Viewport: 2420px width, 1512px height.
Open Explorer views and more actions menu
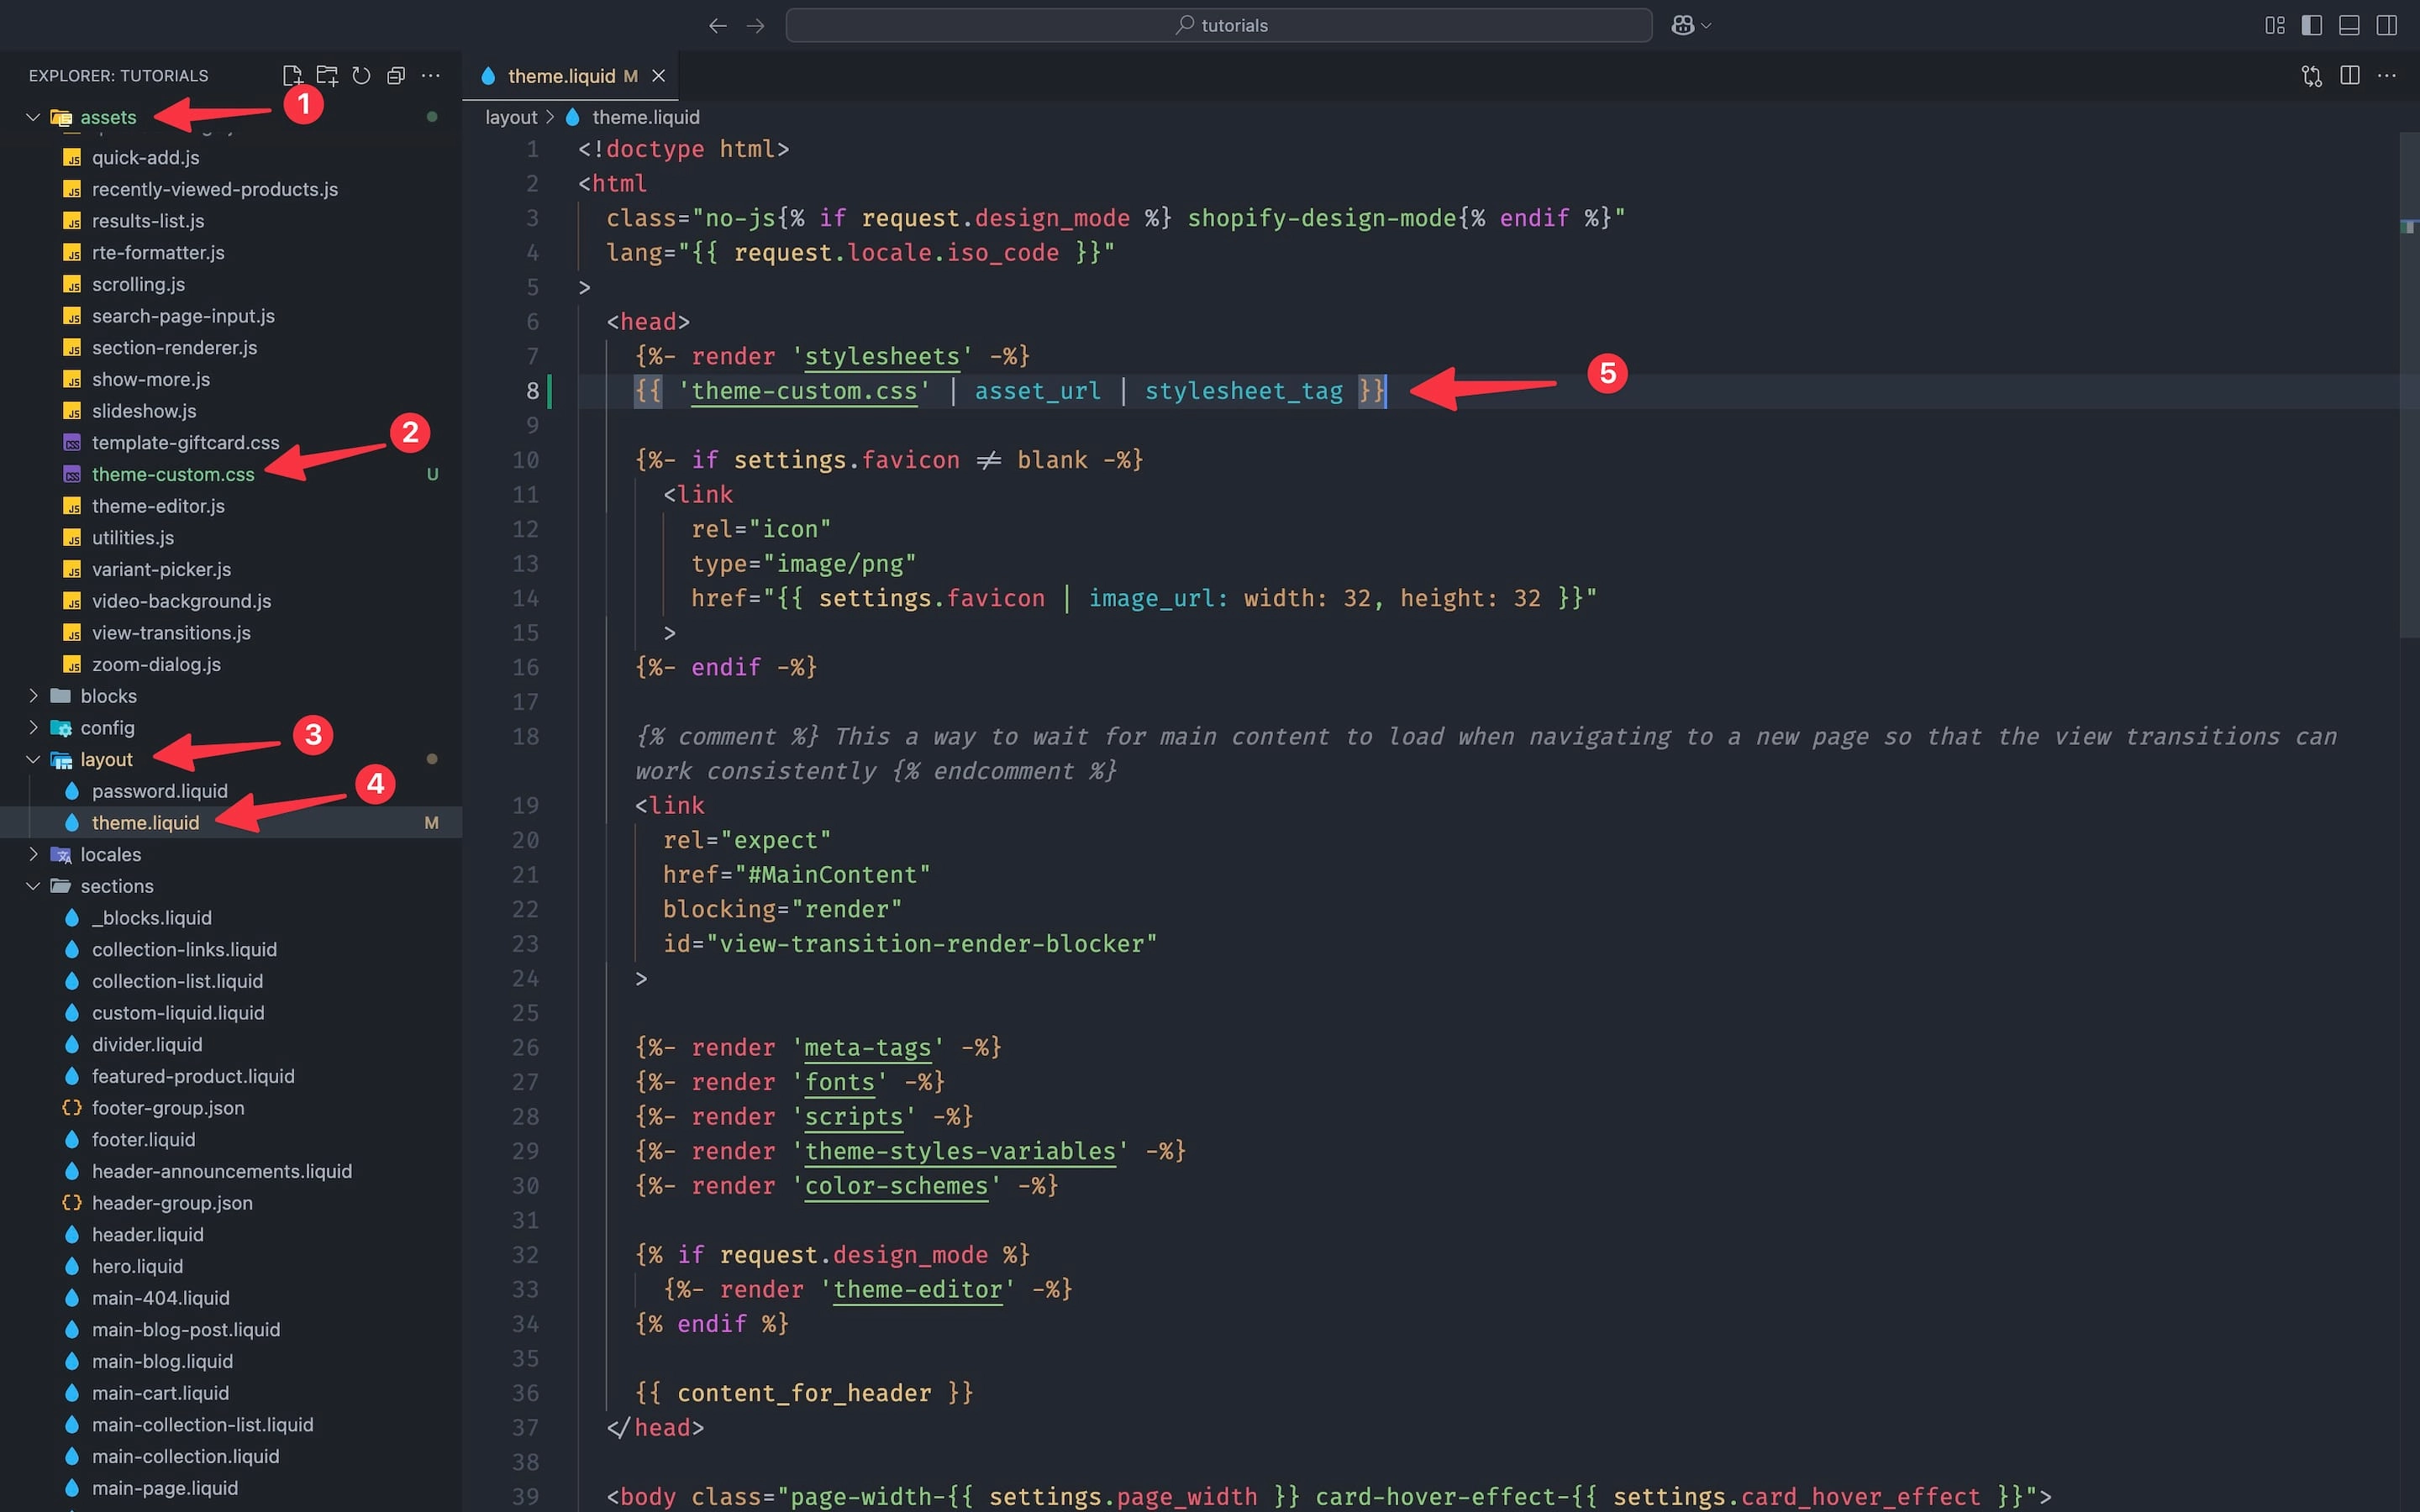pyautogui.click(x=431, y=76)
